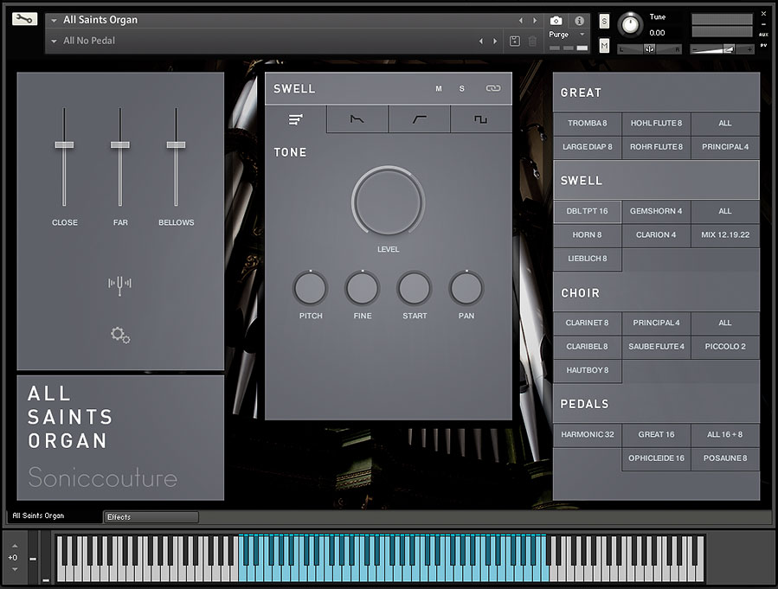
Task: Click the camera snapshot icon
Action: 556,20
